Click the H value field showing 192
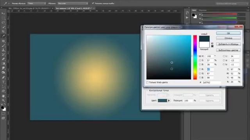Screen dimensions: 250x140 (x=210, y=56)
